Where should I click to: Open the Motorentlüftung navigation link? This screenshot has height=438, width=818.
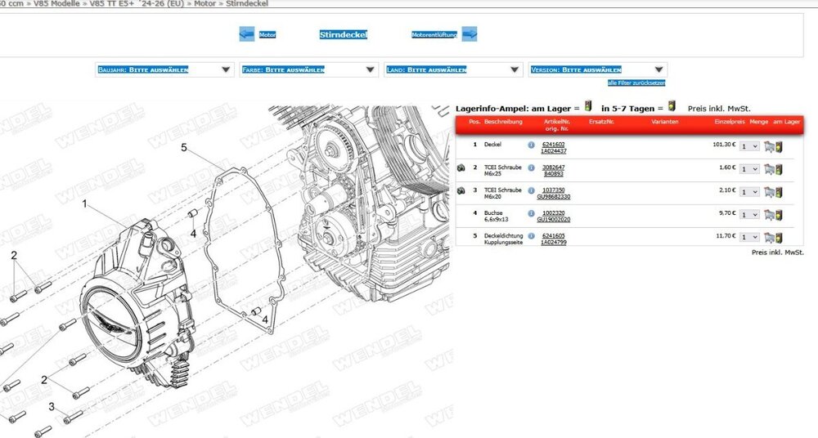(434, 35)
